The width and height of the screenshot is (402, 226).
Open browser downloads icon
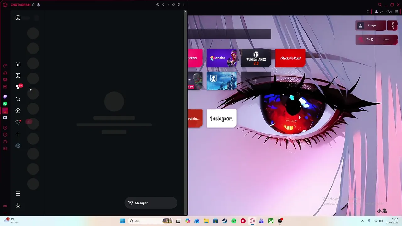coord(382,12)
